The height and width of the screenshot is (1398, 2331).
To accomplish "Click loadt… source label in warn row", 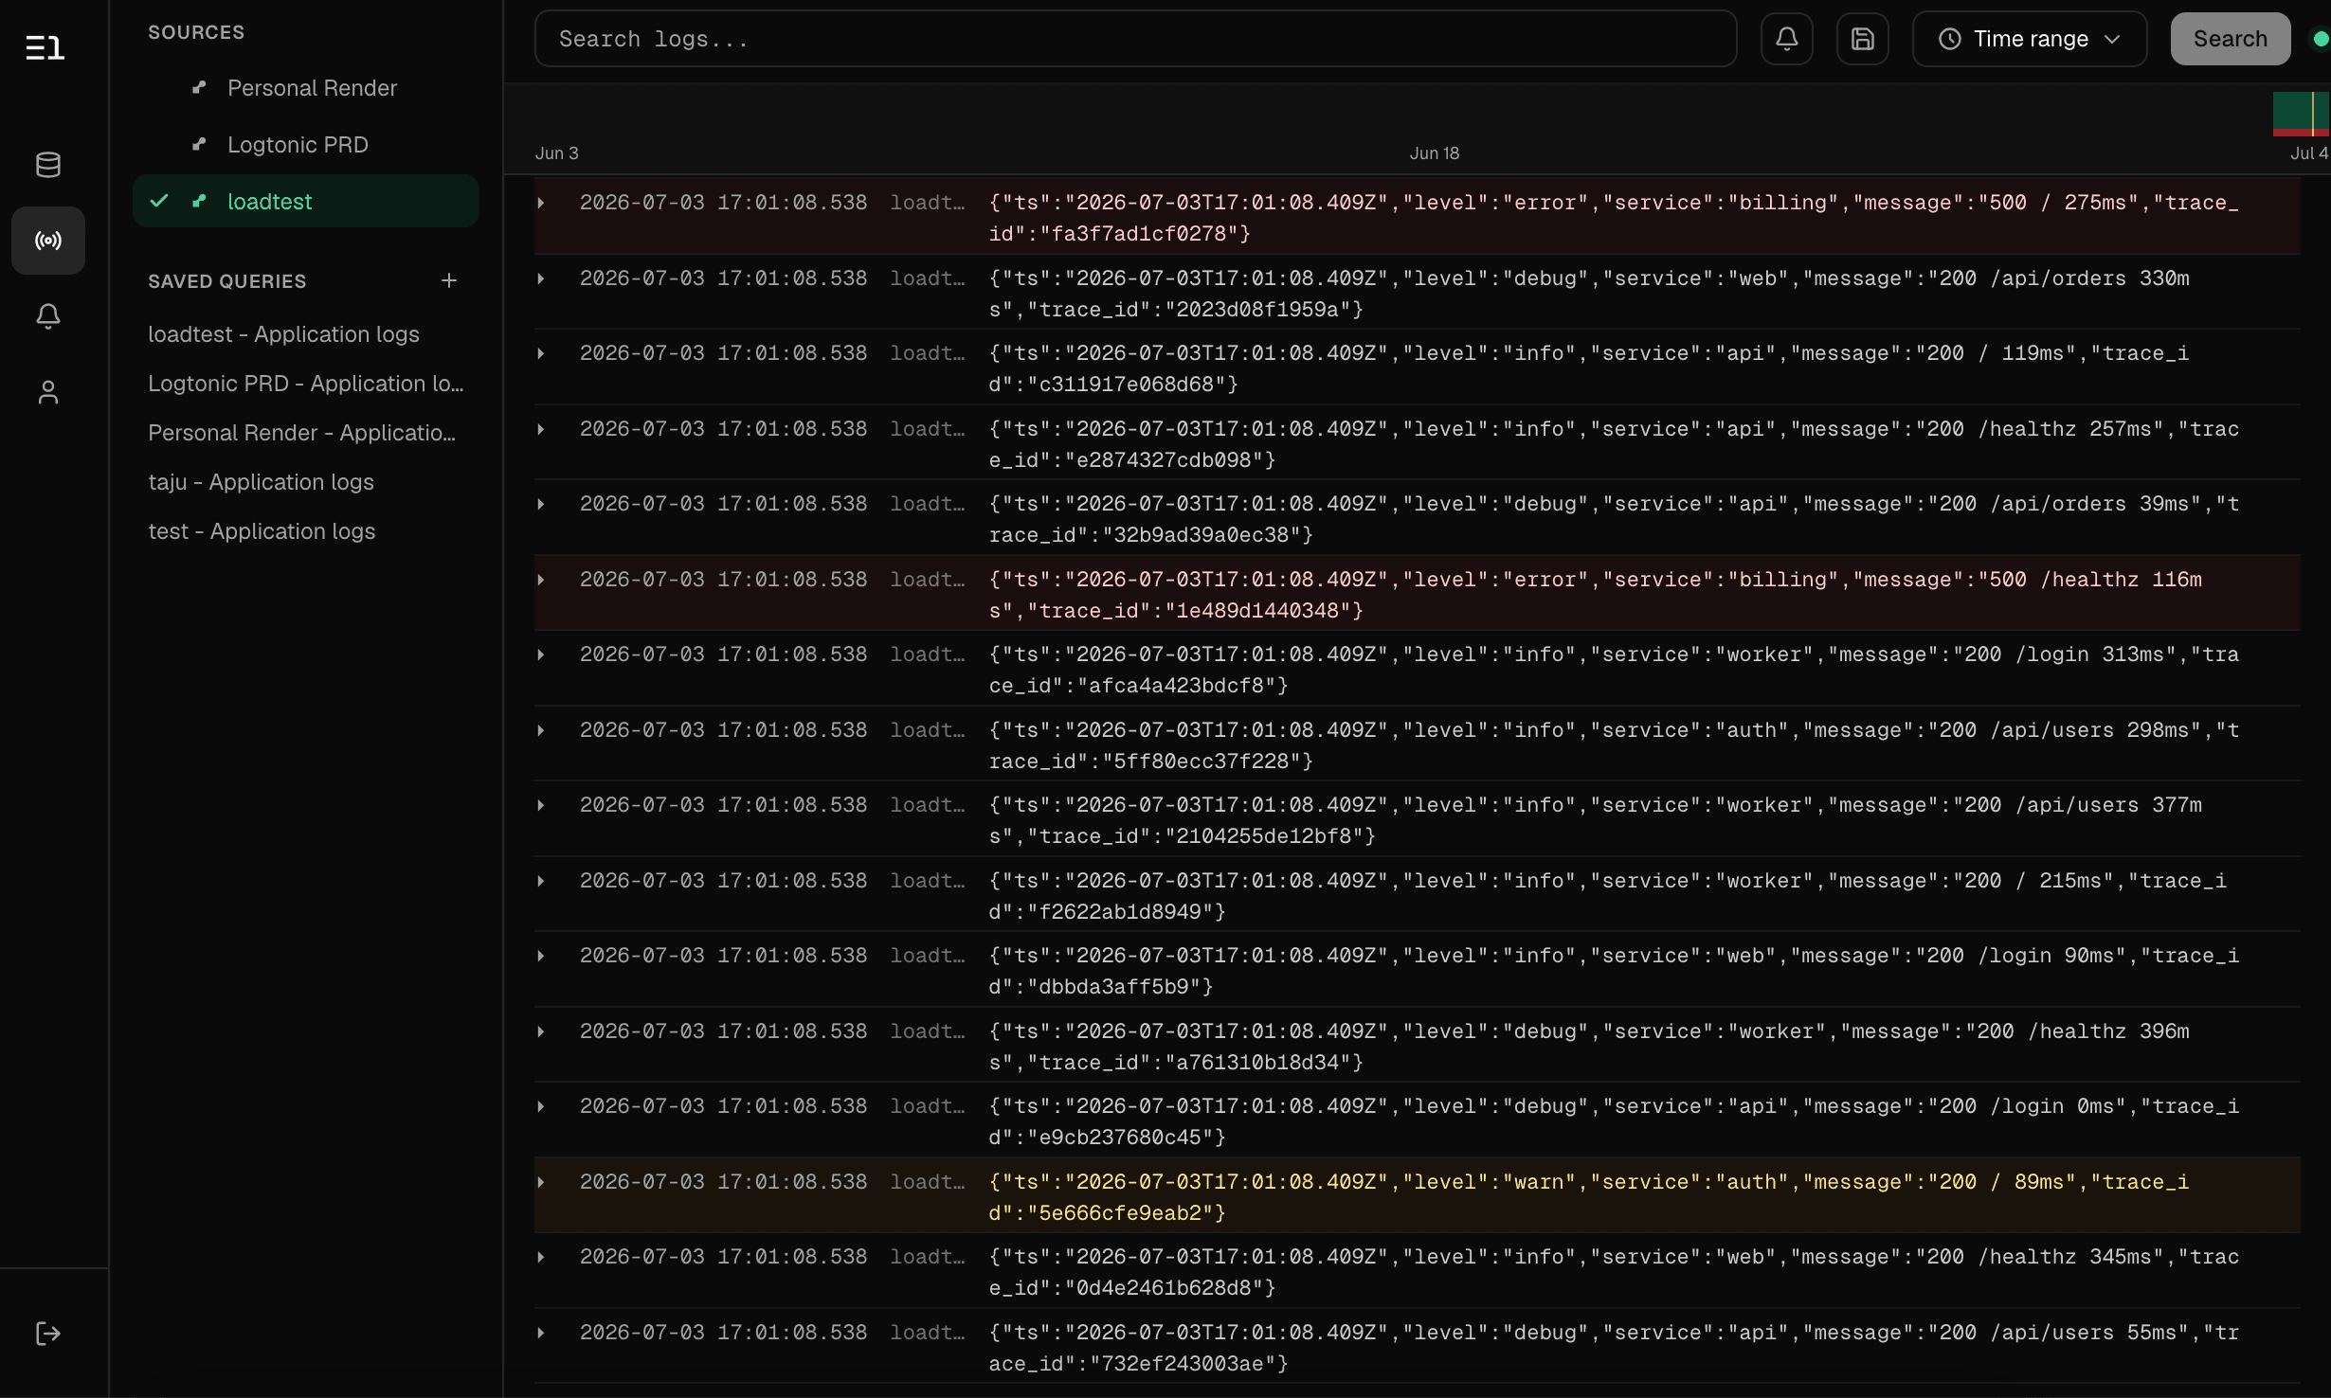I will 927,1182.
